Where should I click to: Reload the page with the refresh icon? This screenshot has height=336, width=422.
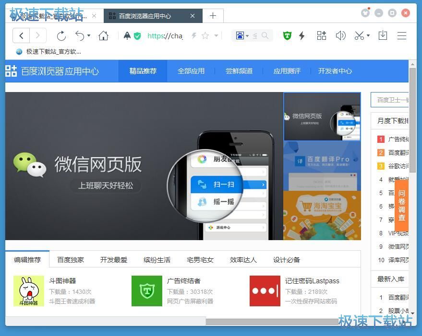[61, 36]
